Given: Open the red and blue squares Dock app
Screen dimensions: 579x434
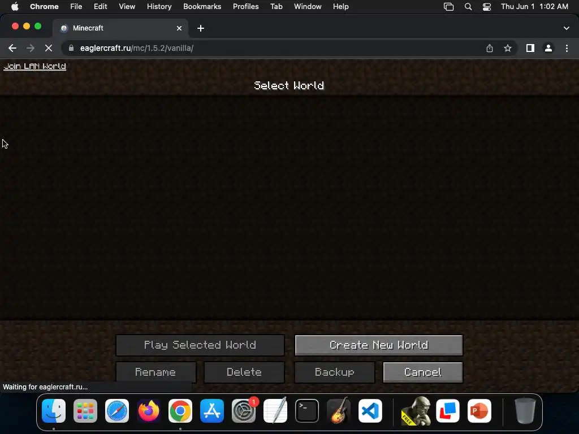Looking at the screenshot, I should pos(448,411).
